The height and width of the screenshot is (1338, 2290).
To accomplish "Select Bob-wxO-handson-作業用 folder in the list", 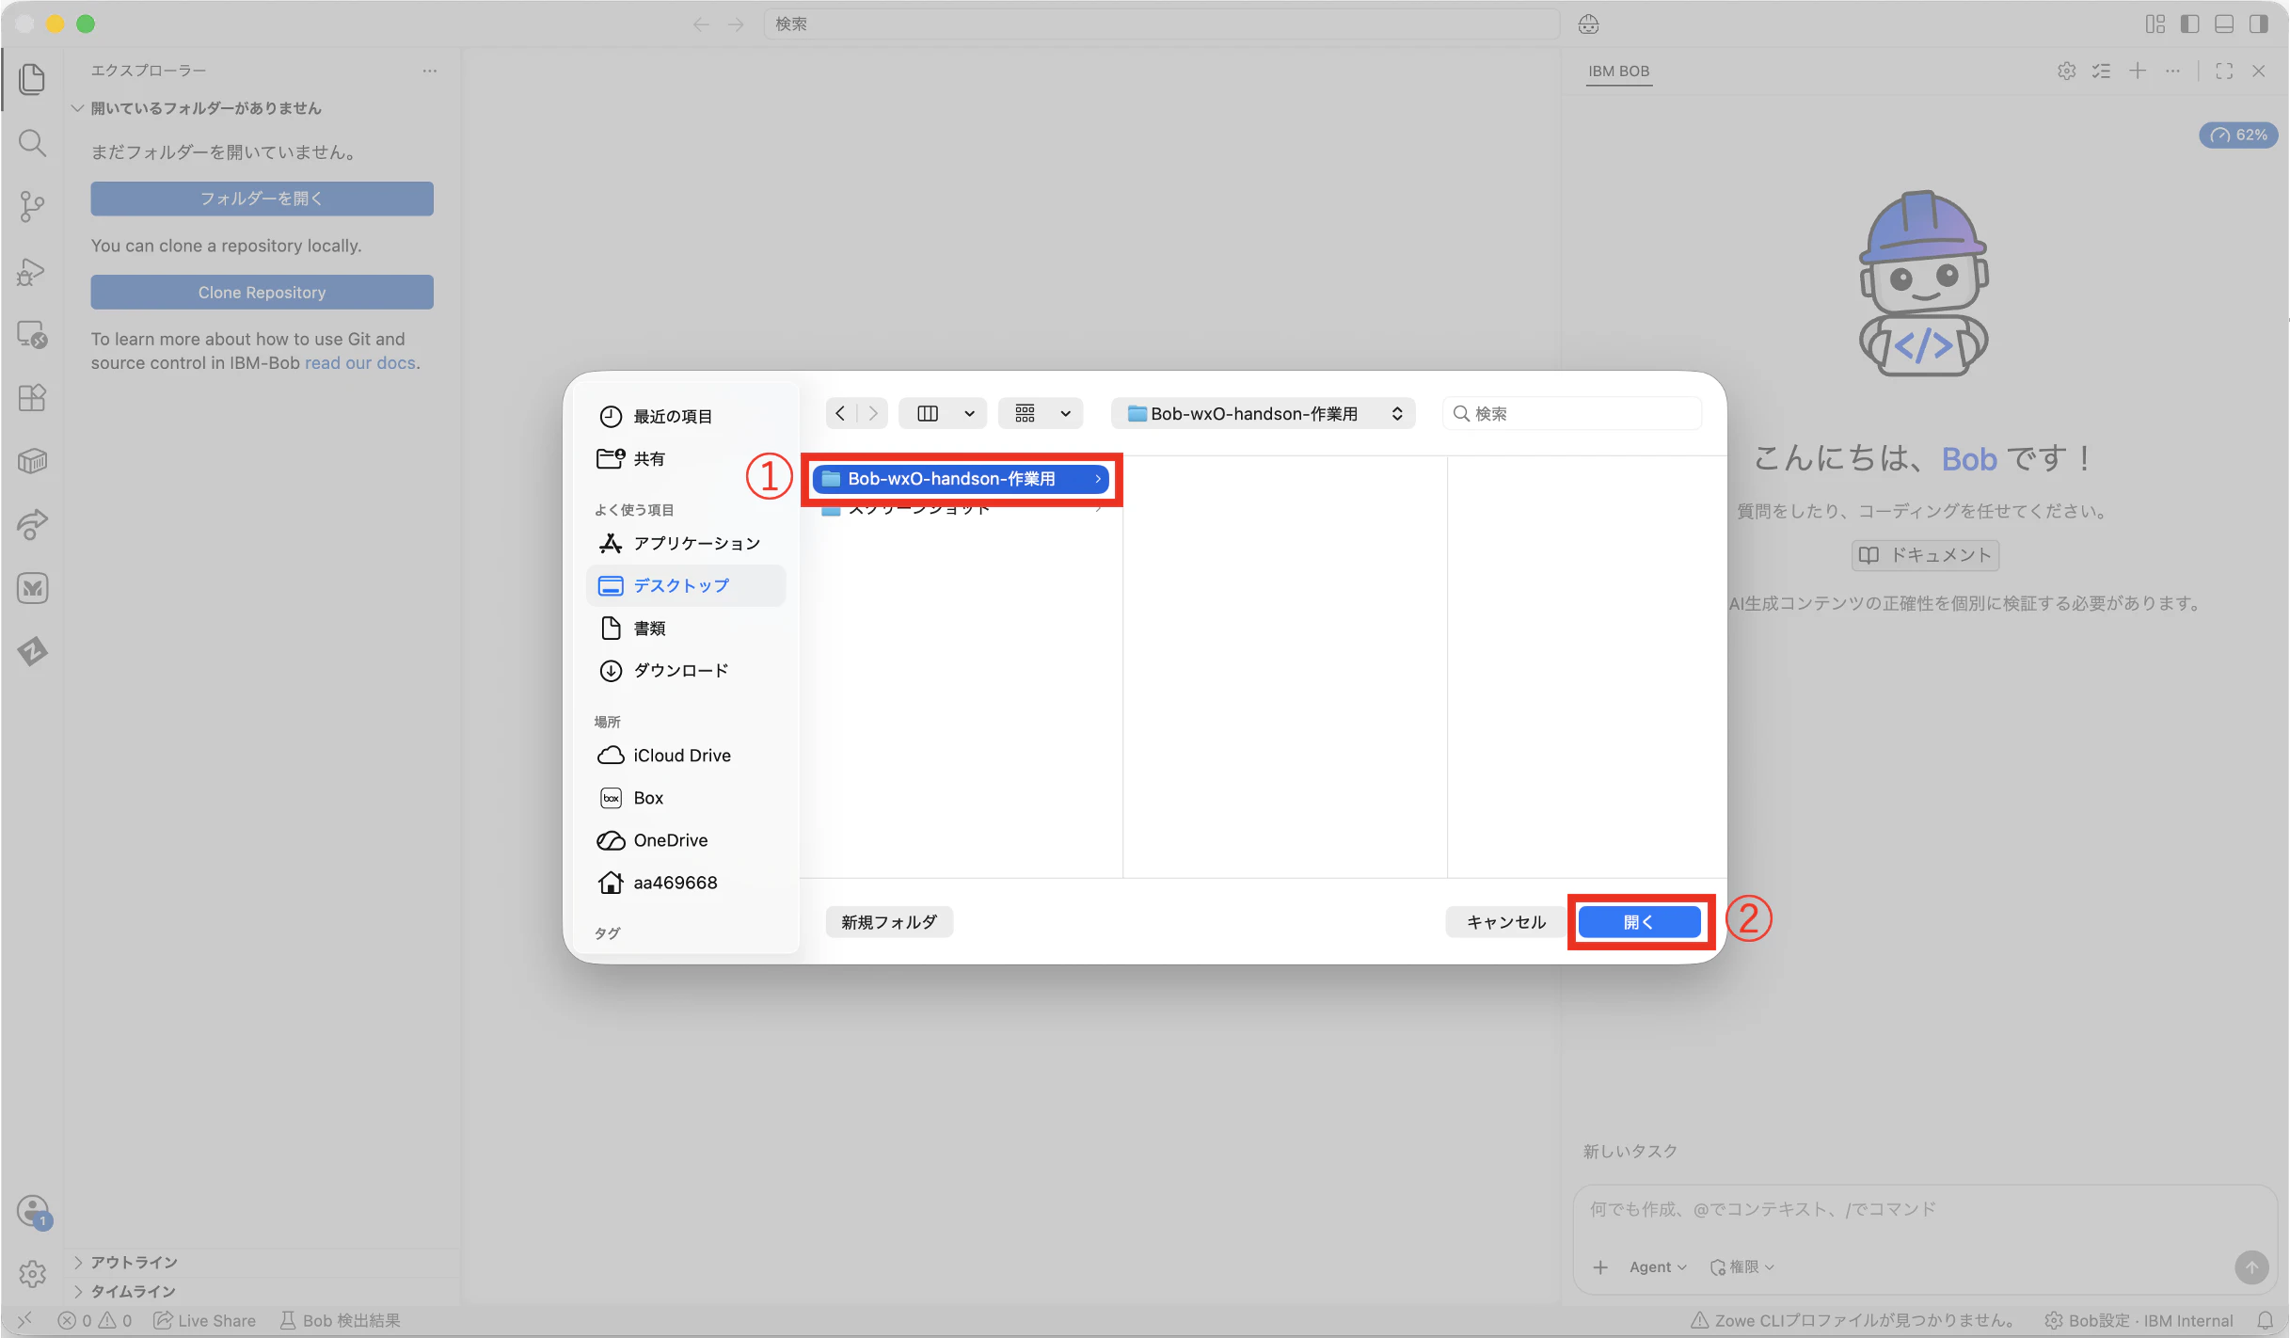I will point(962,479).
